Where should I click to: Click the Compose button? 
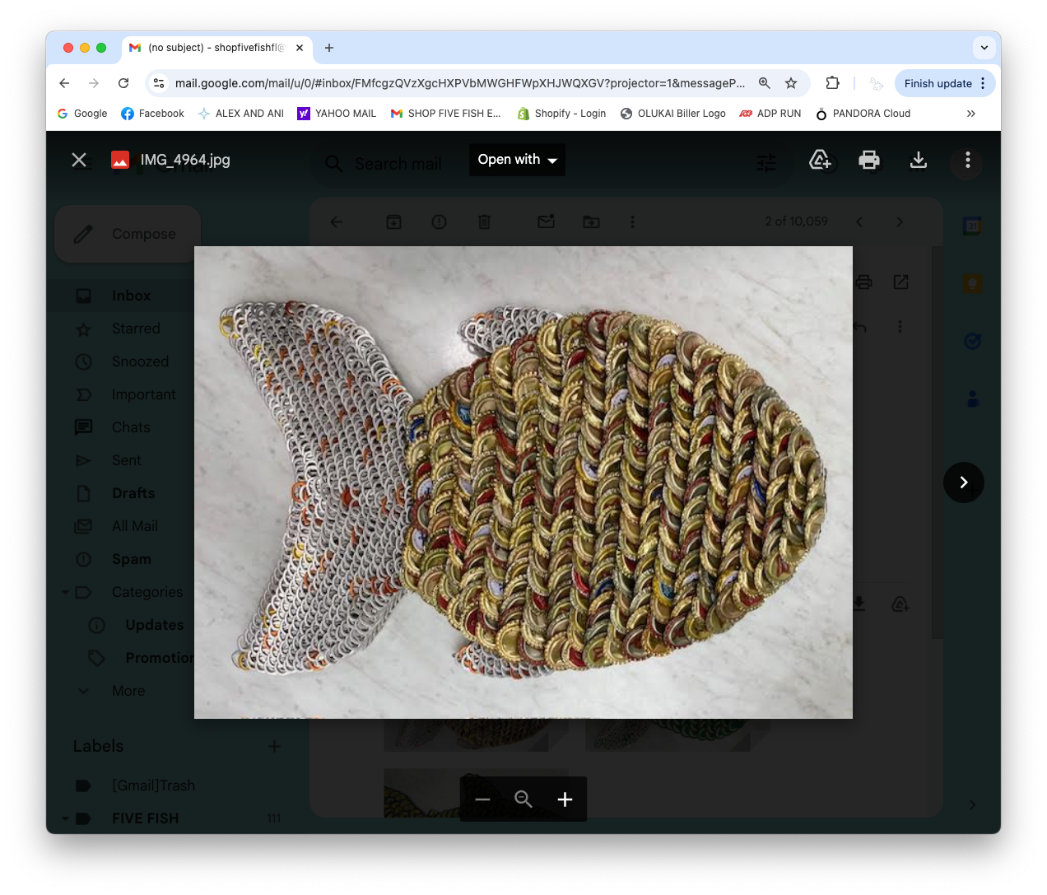[x=128, y=234]
